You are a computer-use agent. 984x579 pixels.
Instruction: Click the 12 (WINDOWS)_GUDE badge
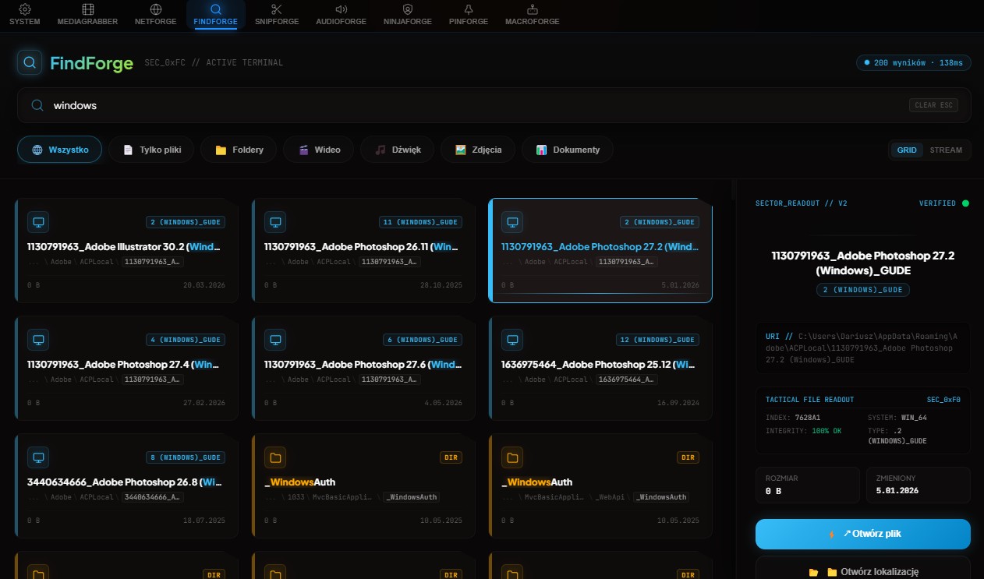(x=658, y=340)
